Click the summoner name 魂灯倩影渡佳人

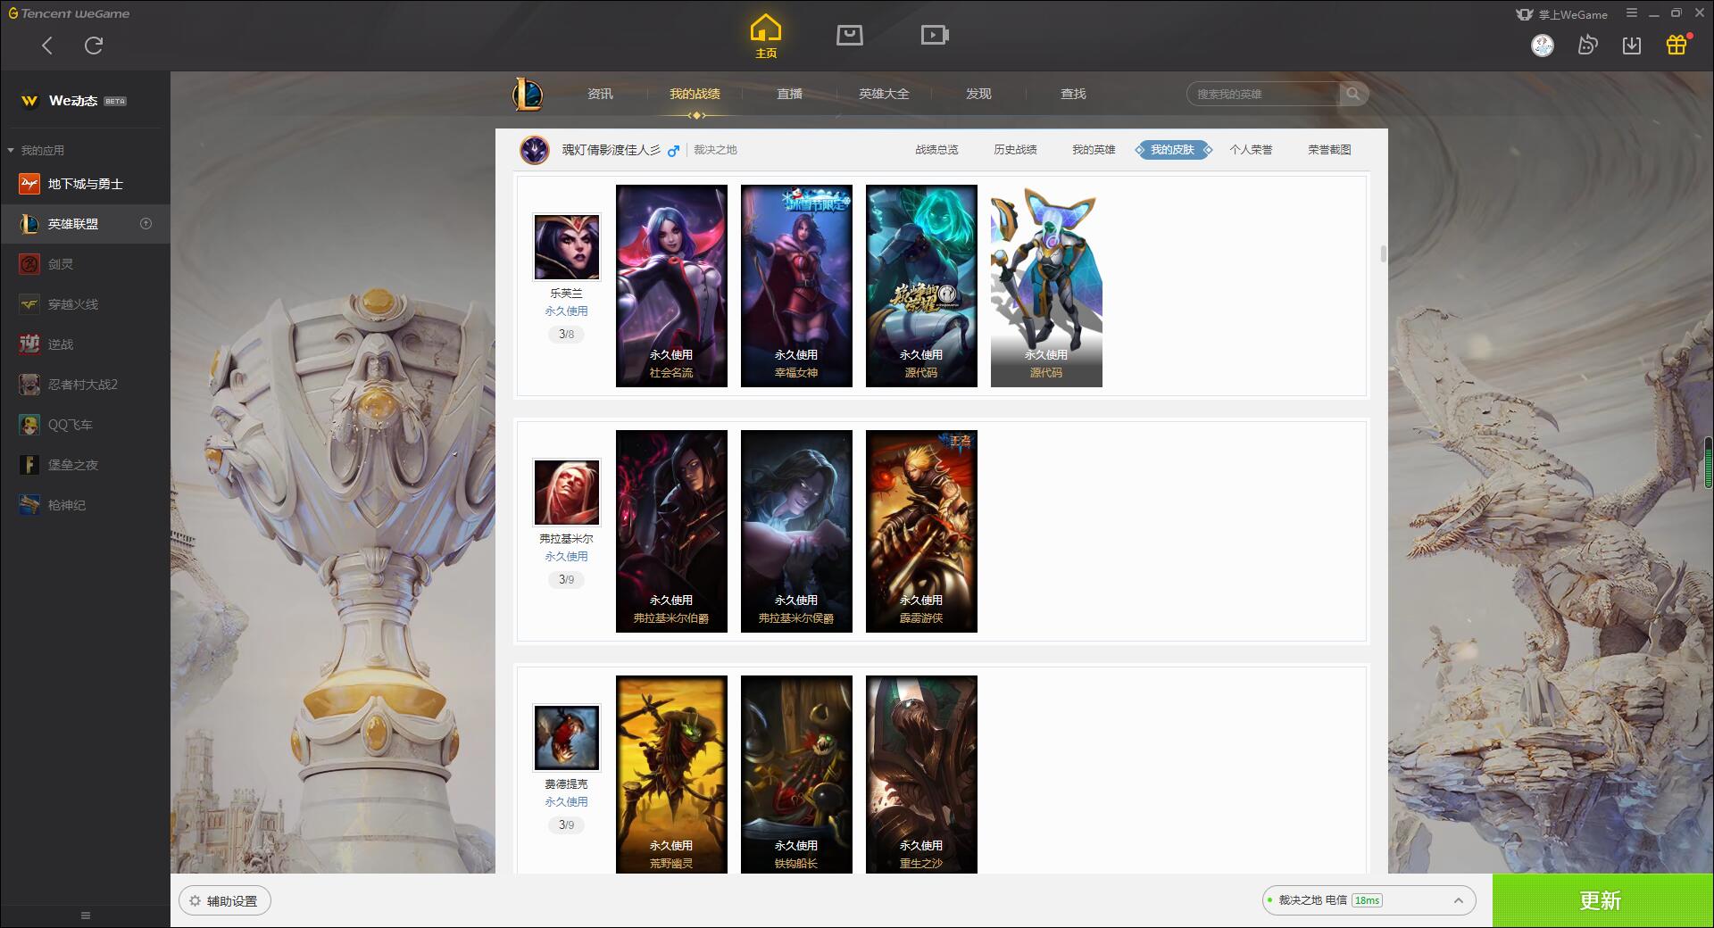[611, 150]
